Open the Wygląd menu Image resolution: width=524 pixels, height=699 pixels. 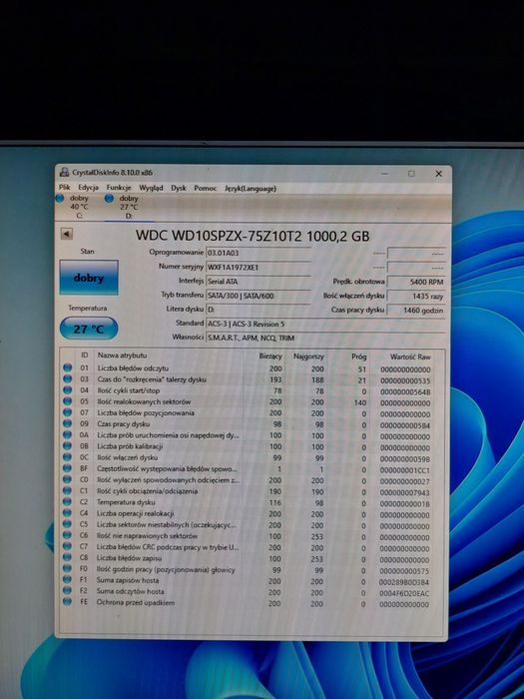[x=151, y=188]
